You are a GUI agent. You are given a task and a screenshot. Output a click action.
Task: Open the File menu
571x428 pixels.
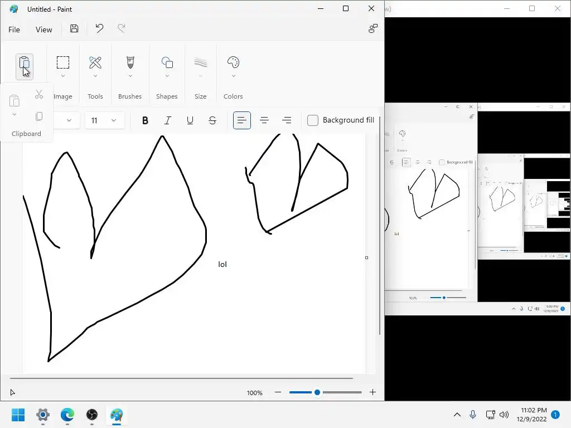coord(14,30)
